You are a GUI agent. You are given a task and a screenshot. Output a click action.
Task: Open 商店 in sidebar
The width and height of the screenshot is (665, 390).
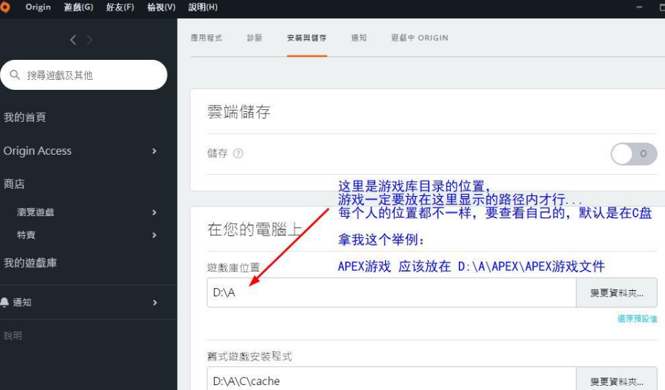point(14,184)
